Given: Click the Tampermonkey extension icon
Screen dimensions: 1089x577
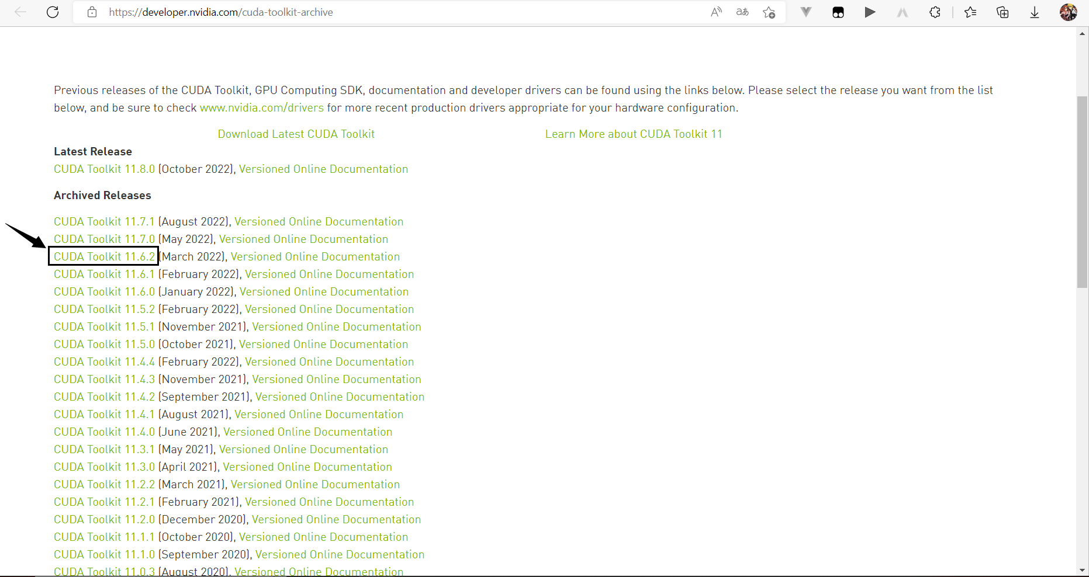Looking at the screenshot, I should pyautogui.click(x=838, y=12).
